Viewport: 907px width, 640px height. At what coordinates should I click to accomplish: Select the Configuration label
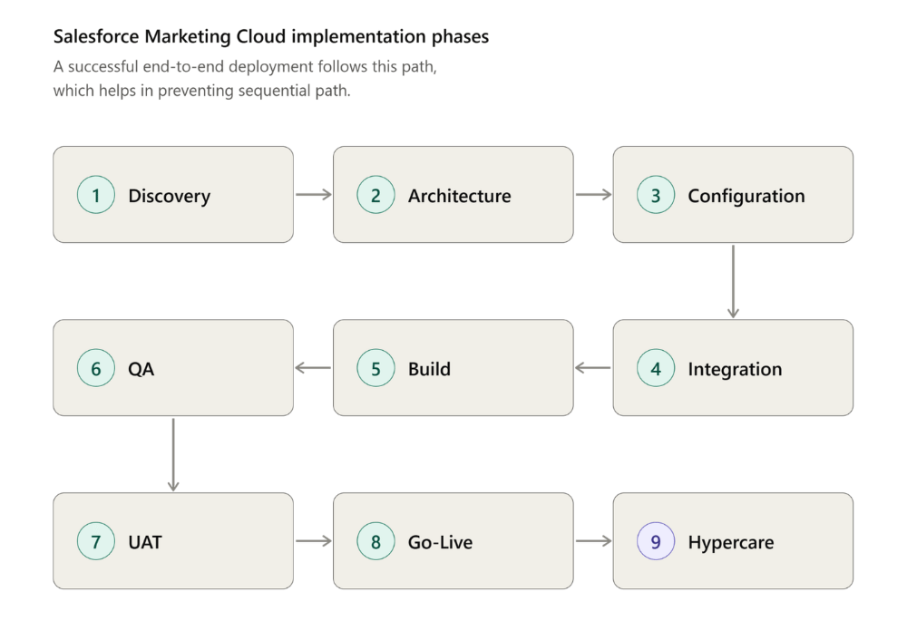746,196
